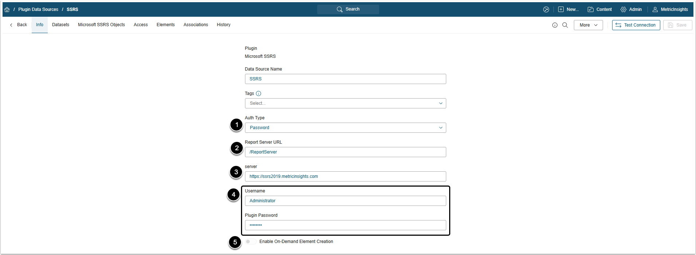Image resolution: width=696 pixels, height=255 pixels.
Task: Open the favorites dial icon in header
Action: [546, 9]
